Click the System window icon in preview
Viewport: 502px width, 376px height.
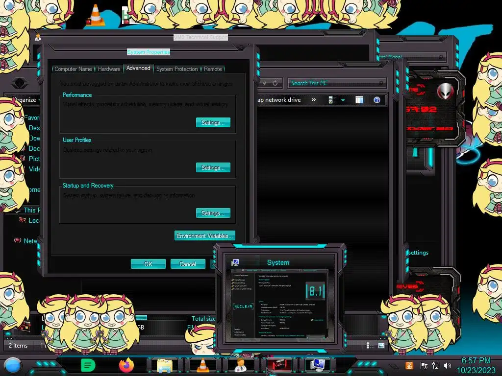click(x=235, y=263)
